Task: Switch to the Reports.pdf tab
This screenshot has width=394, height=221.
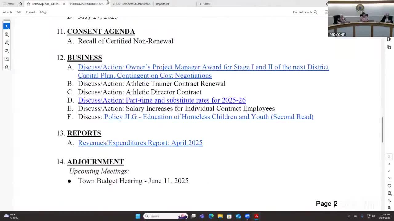Action: coord(163,4)
